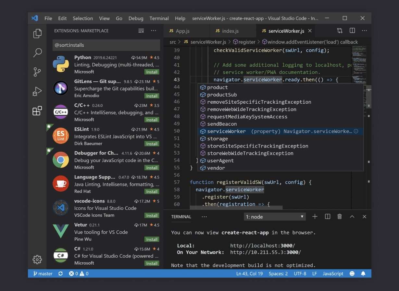Maximize terminal panel with up chevron
The image size is (399, 291).
[x=352, y=216]
